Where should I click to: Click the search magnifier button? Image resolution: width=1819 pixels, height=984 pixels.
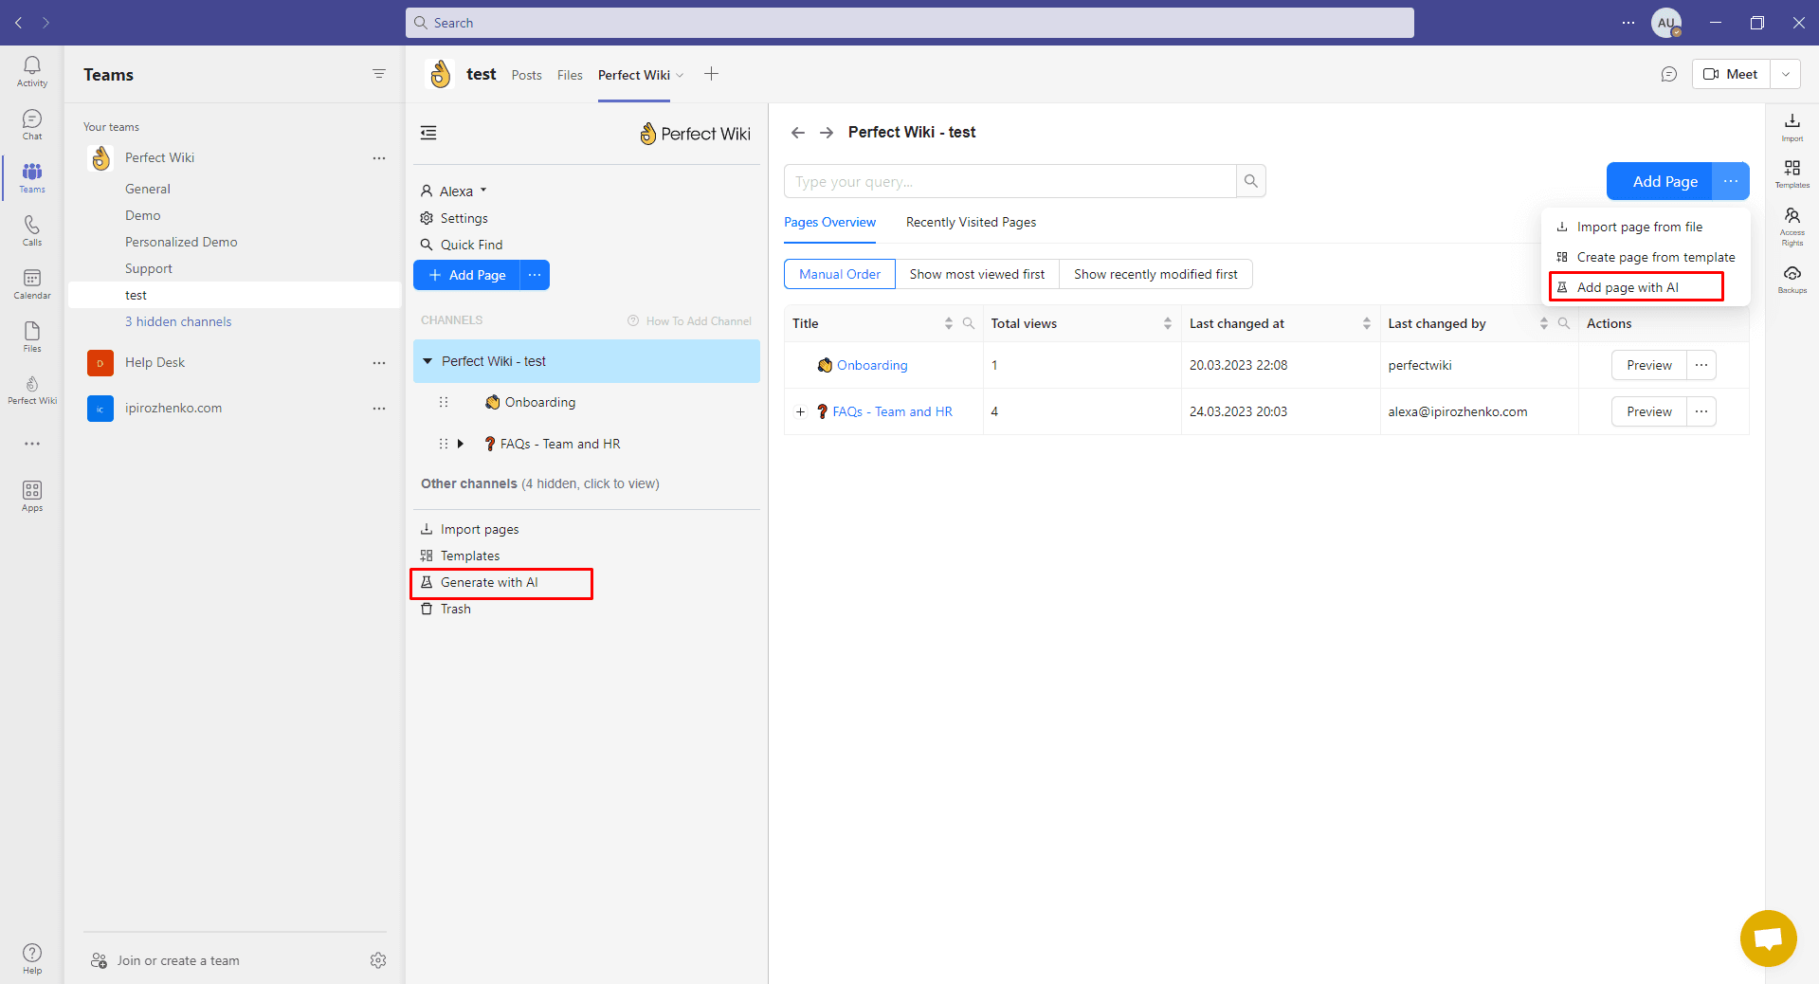point(1251,181)
